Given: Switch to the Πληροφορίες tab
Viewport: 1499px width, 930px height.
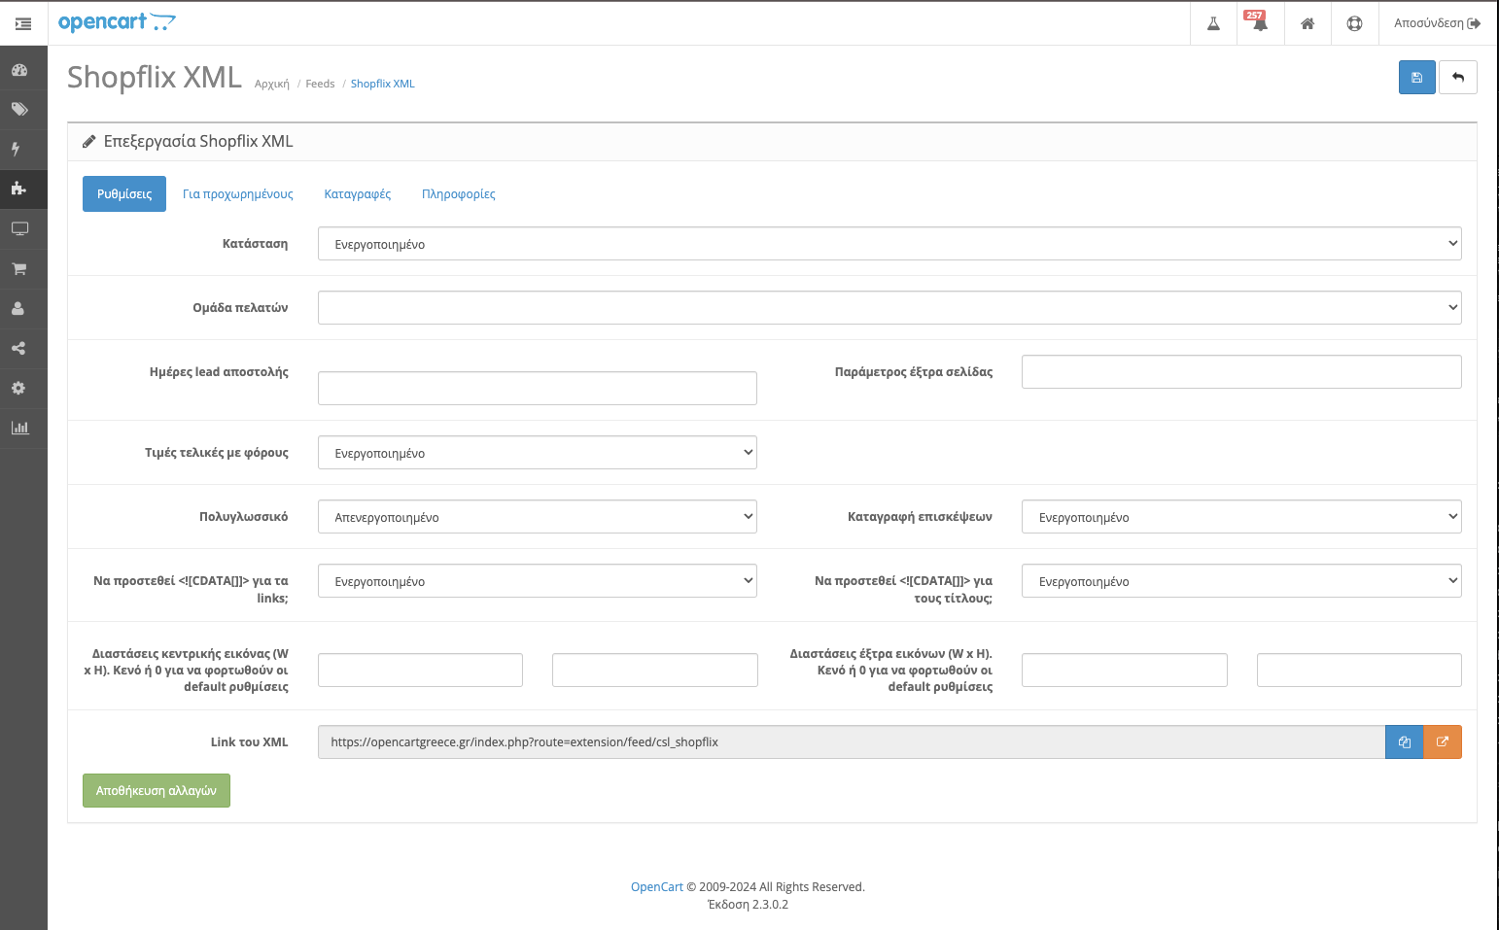Looking at the screenshot, I should pos(459,194).
